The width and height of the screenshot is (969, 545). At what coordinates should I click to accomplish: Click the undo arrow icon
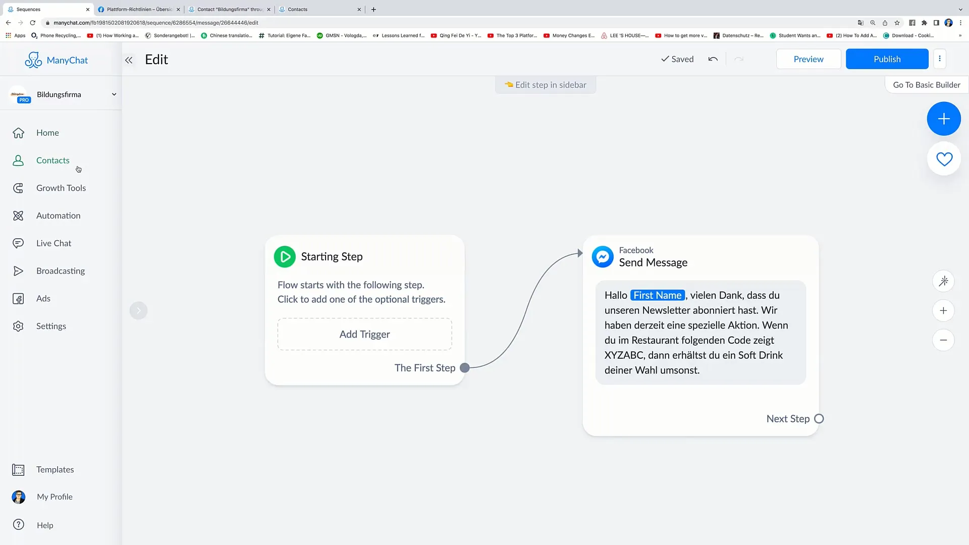click(713, 59)
